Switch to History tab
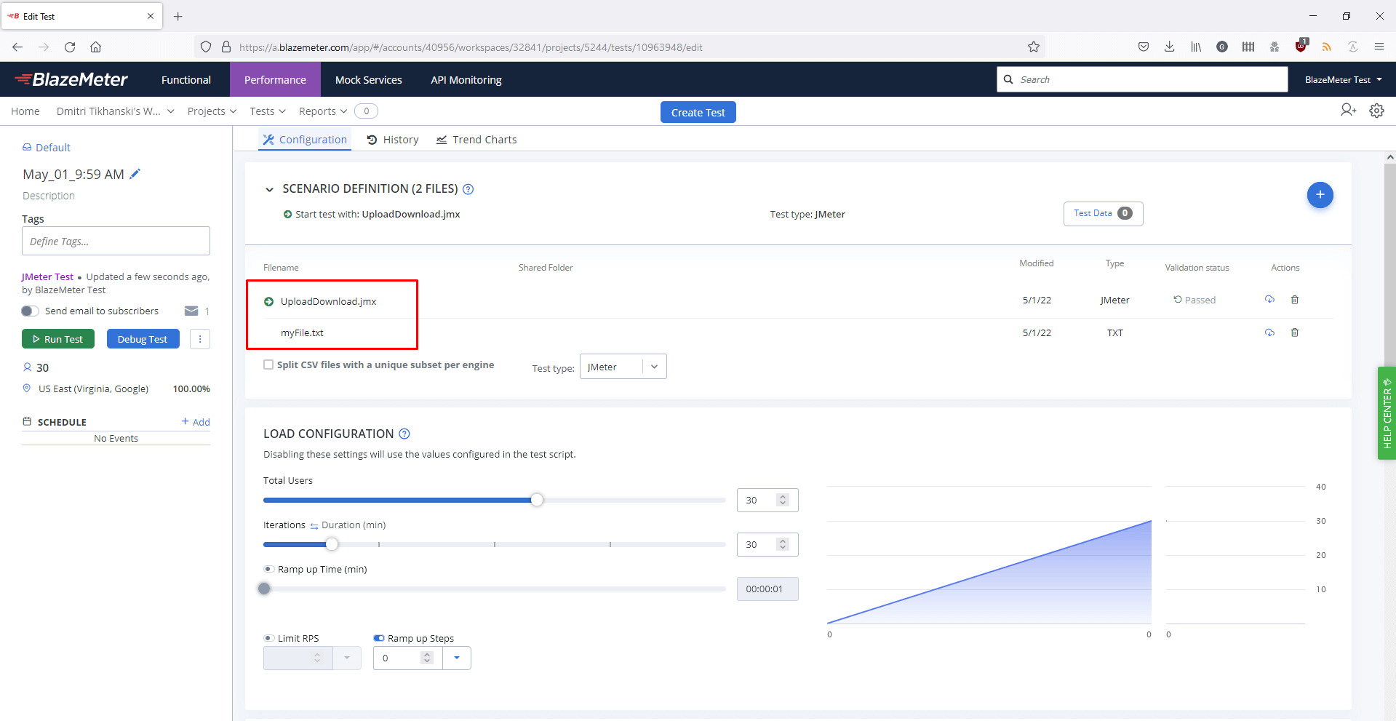Viewport: 1396px width, 721px height. point(393,140)
